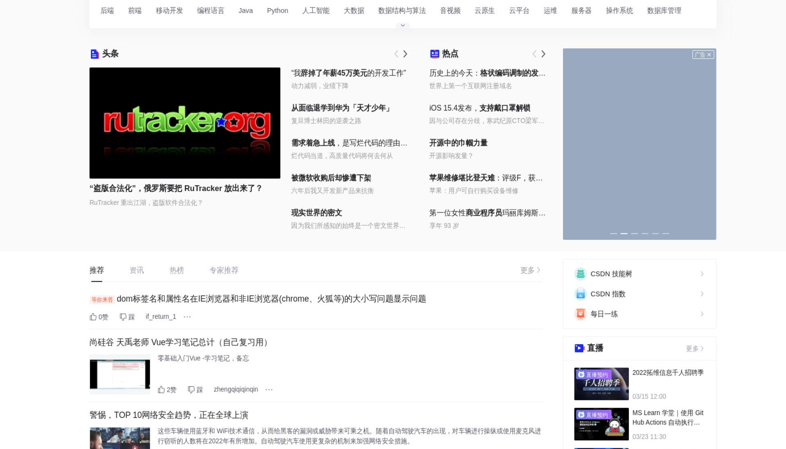Open the 前端 category
This screenshot has width=786, height=449.
(135, 11)
